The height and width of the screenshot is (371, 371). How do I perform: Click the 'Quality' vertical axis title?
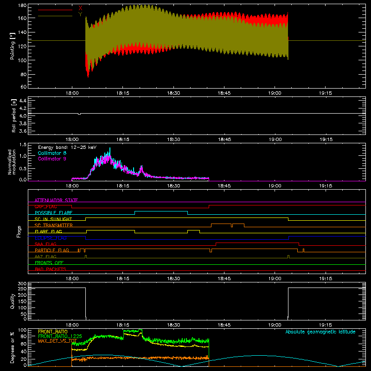coord(13,301)
